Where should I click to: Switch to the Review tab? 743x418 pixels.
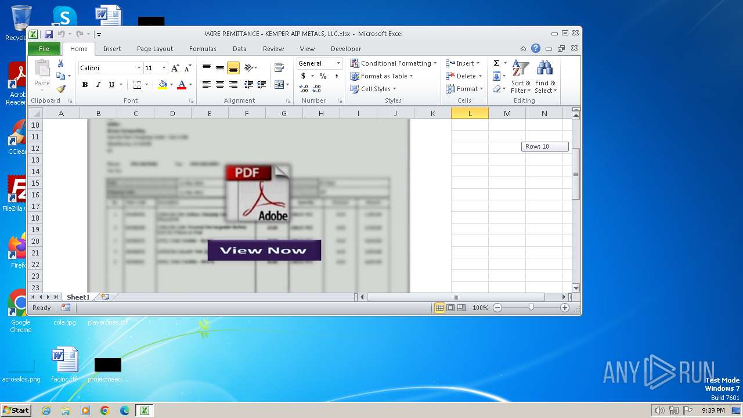pos(273,49)
